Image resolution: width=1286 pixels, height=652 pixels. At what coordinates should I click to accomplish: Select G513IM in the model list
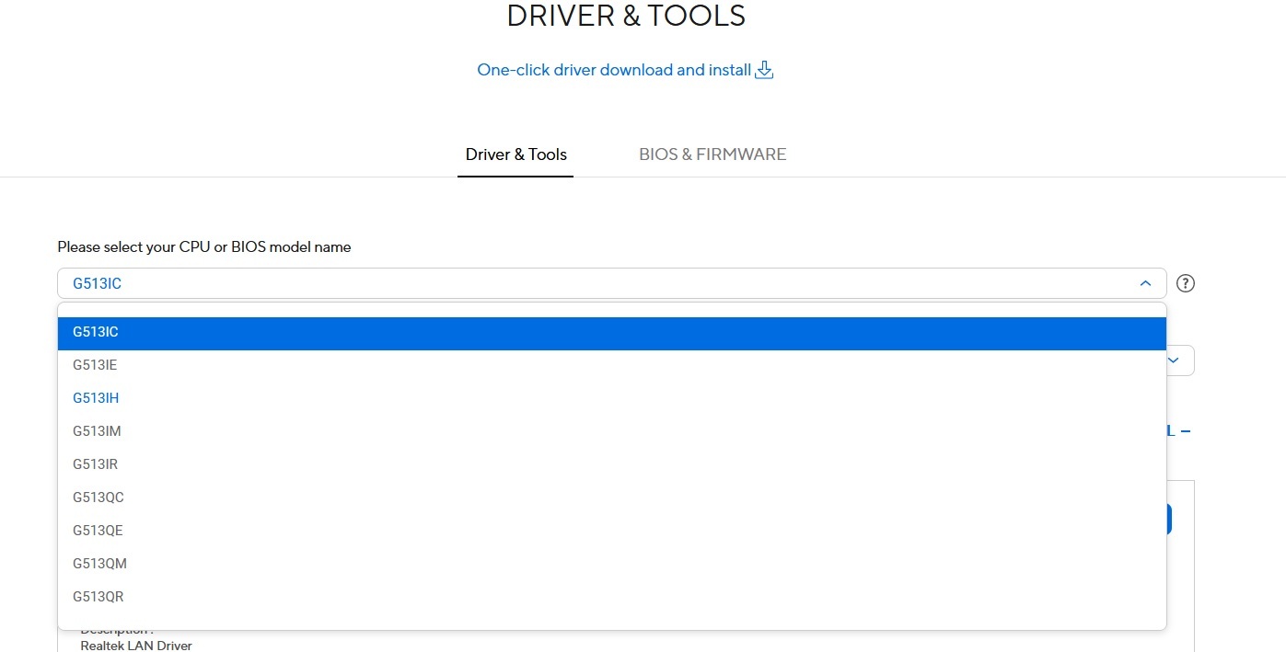[x=612, y=431]
